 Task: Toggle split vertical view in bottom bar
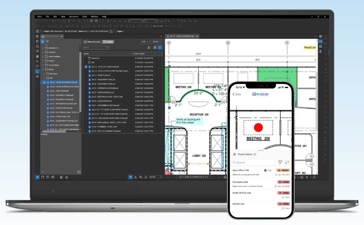click(x=48, y=177)
